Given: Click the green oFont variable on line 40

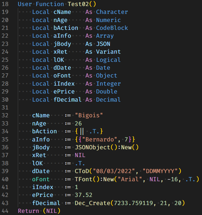Looking at the screenshot, I should coord(41,179).
